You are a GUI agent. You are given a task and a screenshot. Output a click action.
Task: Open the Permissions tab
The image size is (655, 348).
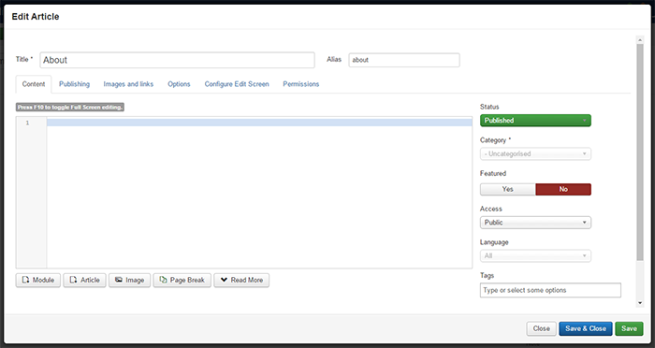pos(300,84)
